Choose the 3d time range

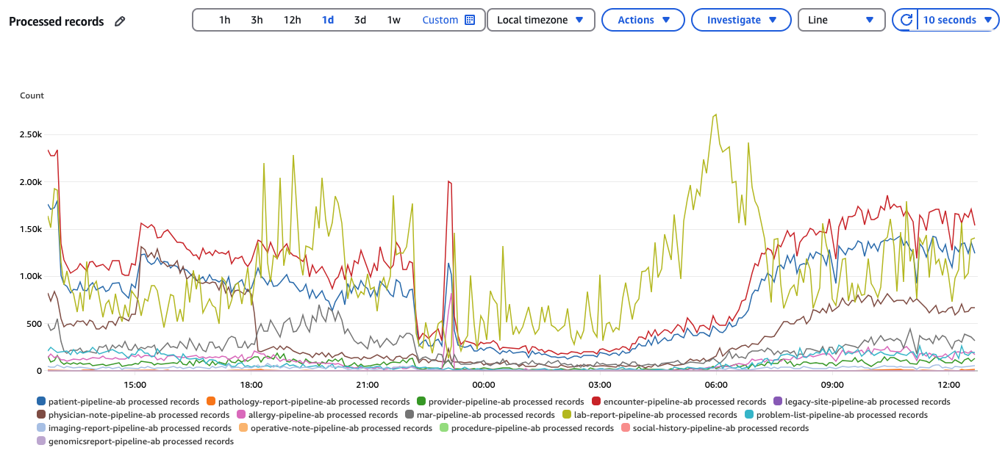360,20
